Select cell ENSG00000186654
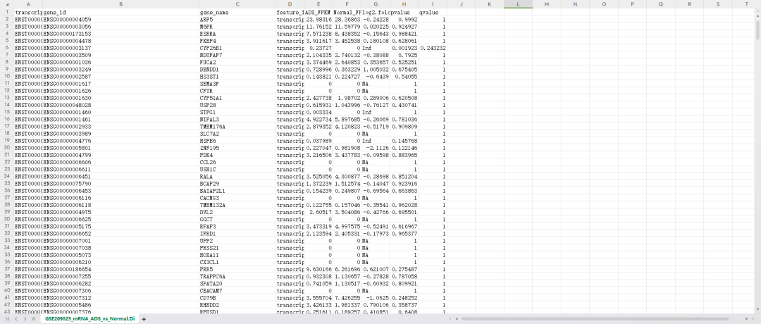Screen dimensions: 761x324 [x=120, y=268]
